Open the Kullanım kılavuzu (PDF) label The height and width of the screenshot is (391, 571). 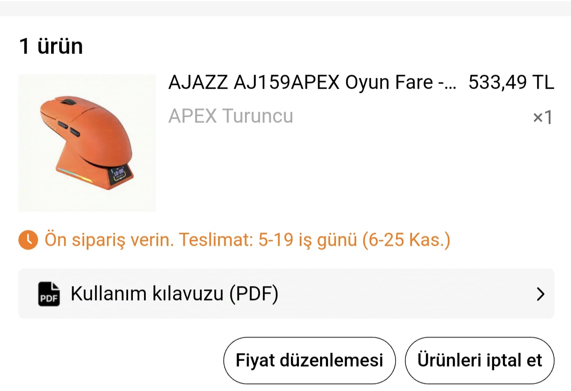click(175, 294)
